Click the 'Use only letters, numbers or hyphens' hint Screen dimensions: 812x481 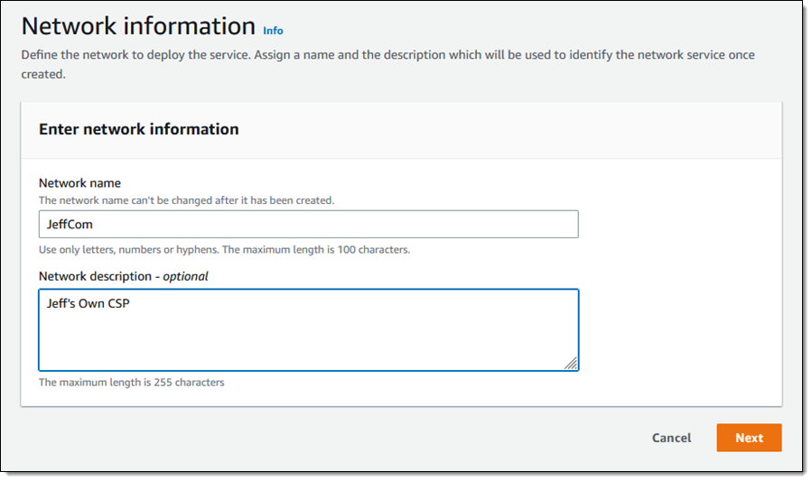tap(224, 249)
